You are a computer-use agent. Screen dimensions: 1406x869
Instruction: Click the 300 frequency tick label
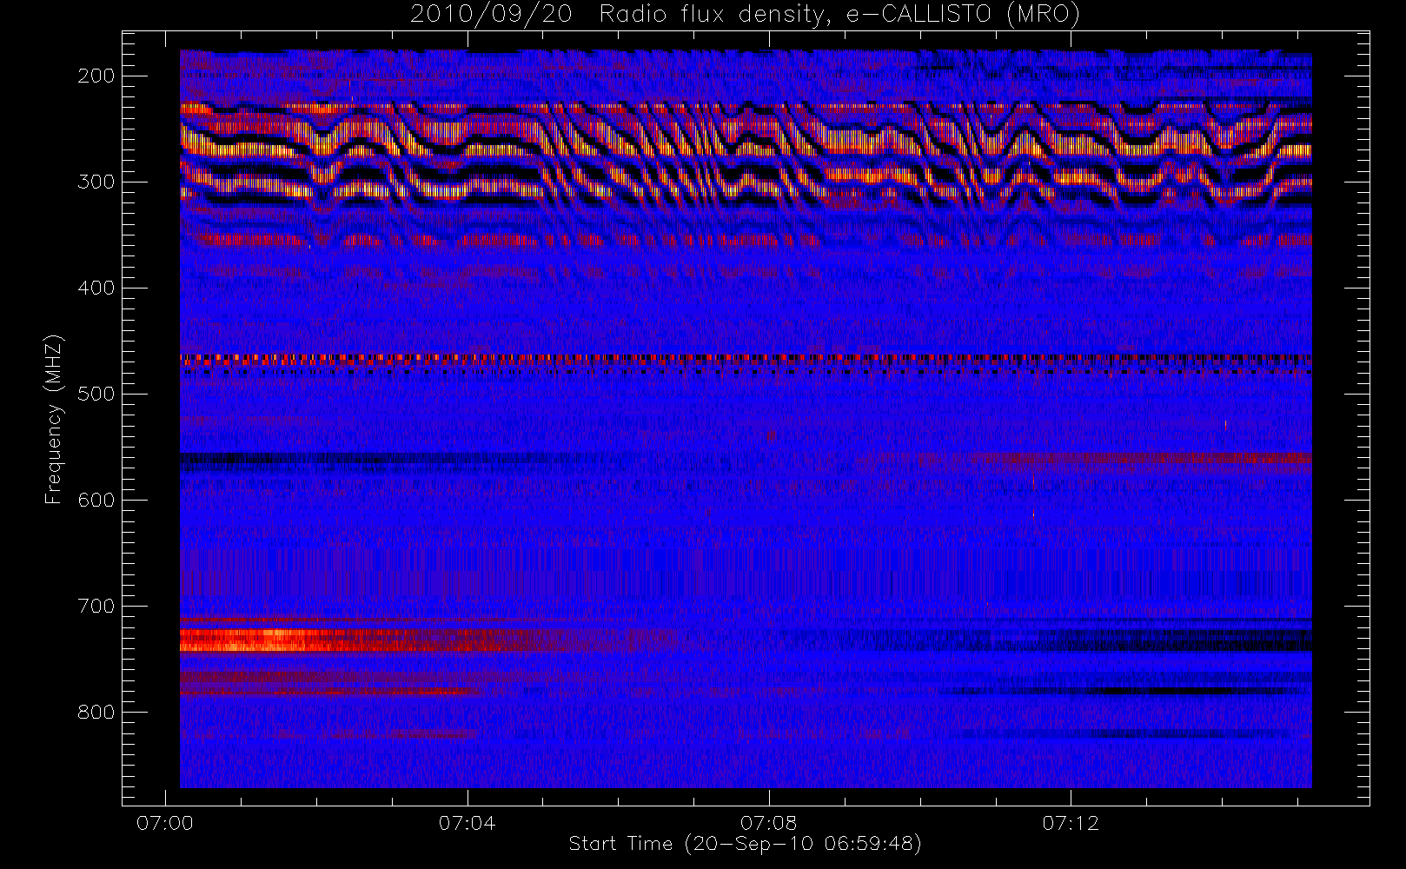tap(96, 182)
